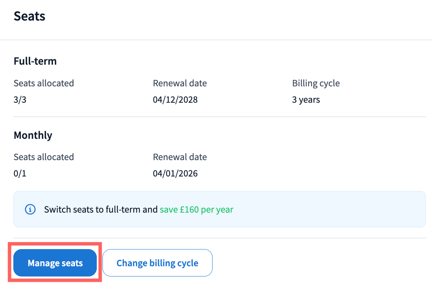This screenshot has height=286, width=432.
Task: Click Seats allocated label under Full-term
Action: click(44, 83)
